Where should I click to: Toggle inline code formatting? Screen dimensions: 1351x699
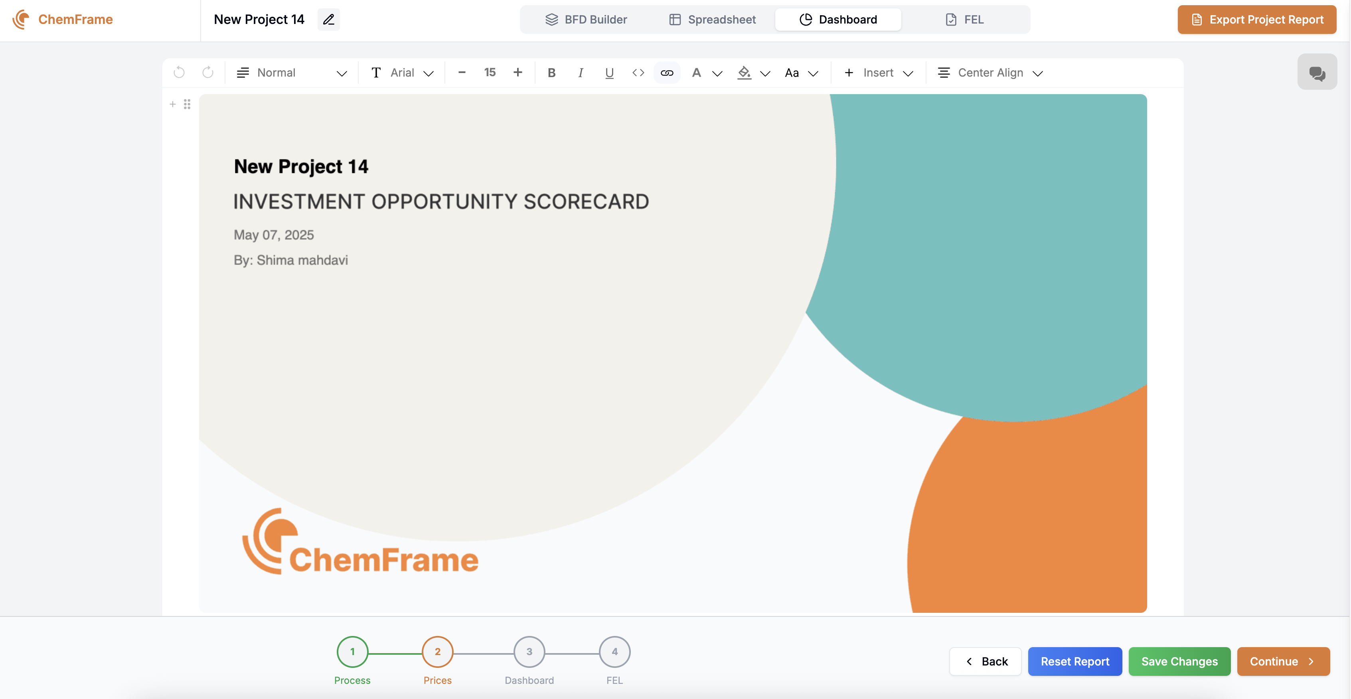(x=638, y=72)
